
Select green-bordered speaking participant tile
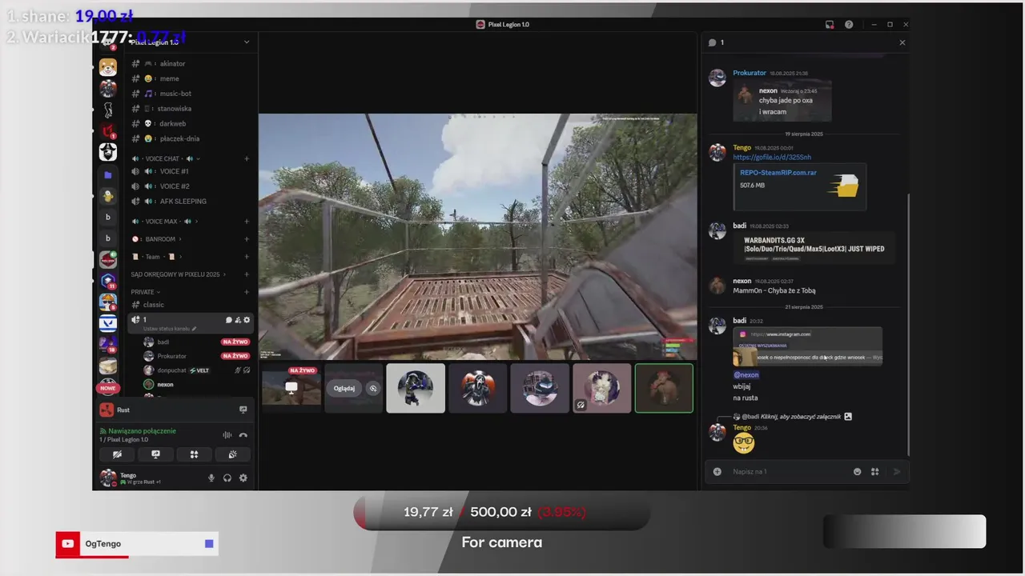point(664,388)
